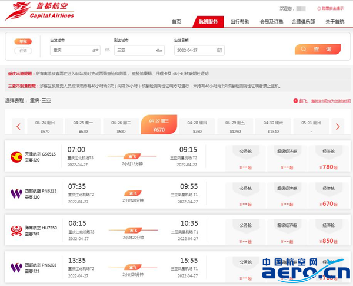Open the 出行帮助 menu item
The width and height of the screenshot is (353, 286).
click(x=240, y=22)
